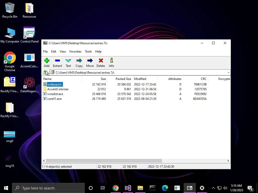Click the vcredist.exe file name
The image size is (258, 193).
(55, 94)
